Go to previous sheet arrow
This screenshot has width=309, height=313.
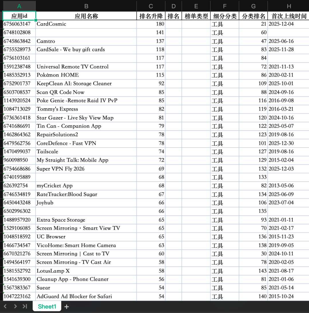pyautogui.click(x=5, y=306)
